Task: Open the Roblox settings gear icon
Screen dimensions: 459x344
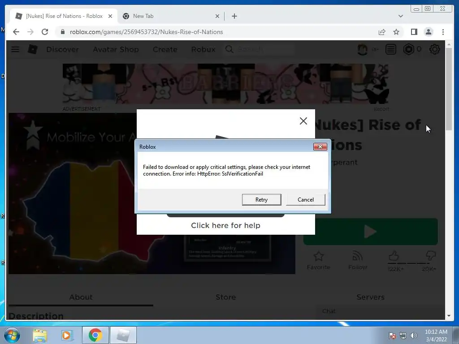Action: [x=434, y=49]
